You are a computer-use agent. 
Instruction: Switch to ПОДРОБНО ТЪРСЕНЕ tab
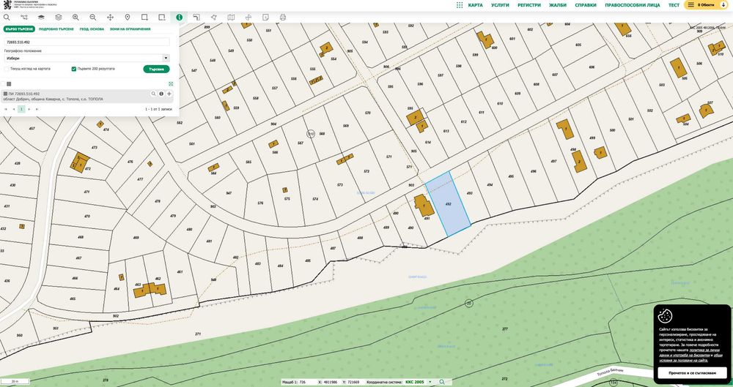[56, 29]
